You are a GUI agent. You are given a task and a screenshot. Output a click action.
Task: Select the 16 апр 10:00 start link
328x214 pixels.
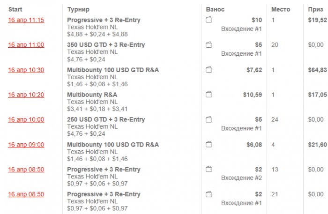click(26, 119)
